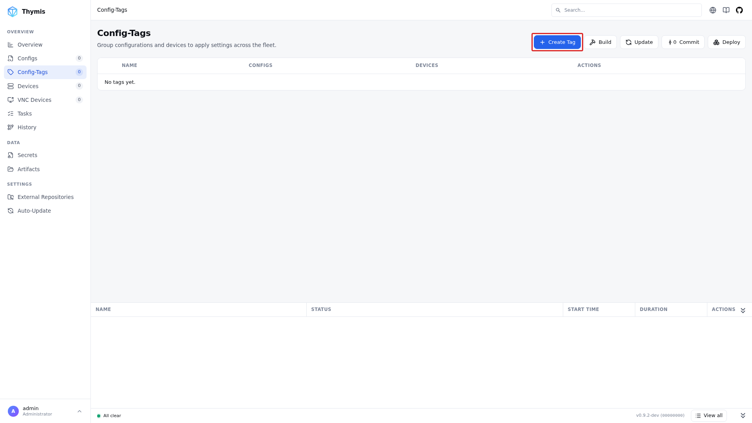Open the documentation book icon
Viewport: 752px width, 423px height.
click(726, 10)
